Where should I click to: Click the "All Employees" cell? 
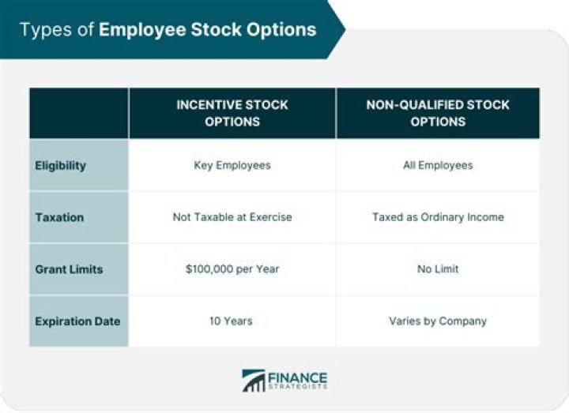(437, 166)
